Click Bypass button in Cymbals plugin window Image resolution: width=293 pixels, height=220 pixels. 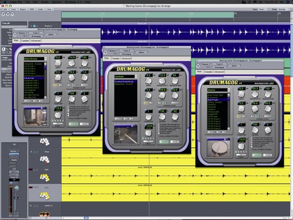tap(113, 51)
